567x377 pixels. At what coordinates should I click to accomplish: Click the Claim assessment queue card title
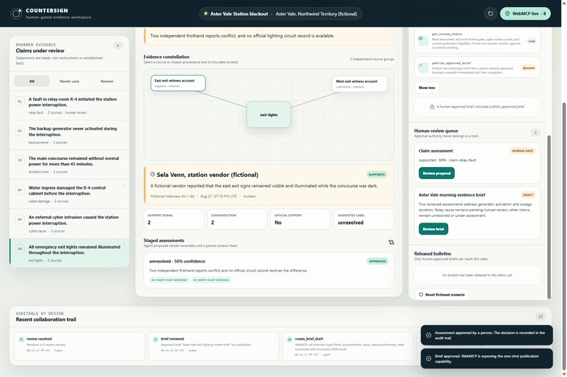435,151
